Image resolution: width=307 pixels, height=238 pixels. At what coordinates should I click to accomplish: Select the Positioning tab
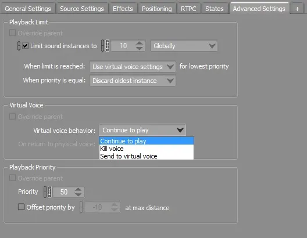(156, 9)
